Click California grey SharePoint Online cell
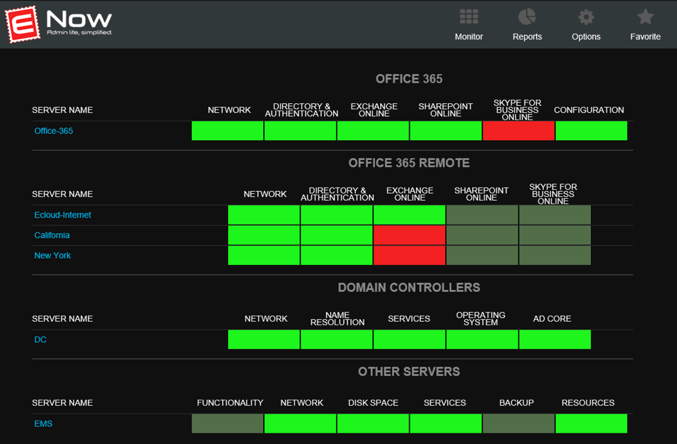The height and width of the screenshot is (444, 677). point(482,235)
